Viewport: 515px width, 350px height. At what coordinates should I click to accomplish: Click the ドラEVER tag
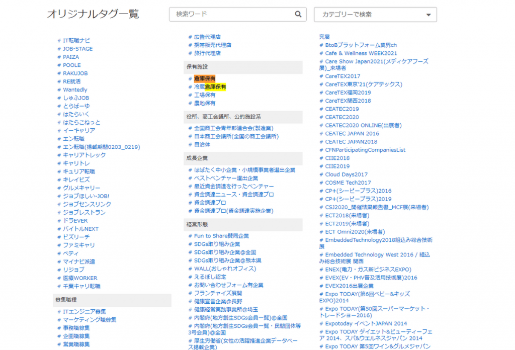point(75,221)
